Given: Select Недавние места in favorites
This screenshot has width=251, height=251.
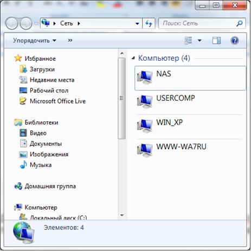Looking at the screenshot, I should tap(52, 80).
